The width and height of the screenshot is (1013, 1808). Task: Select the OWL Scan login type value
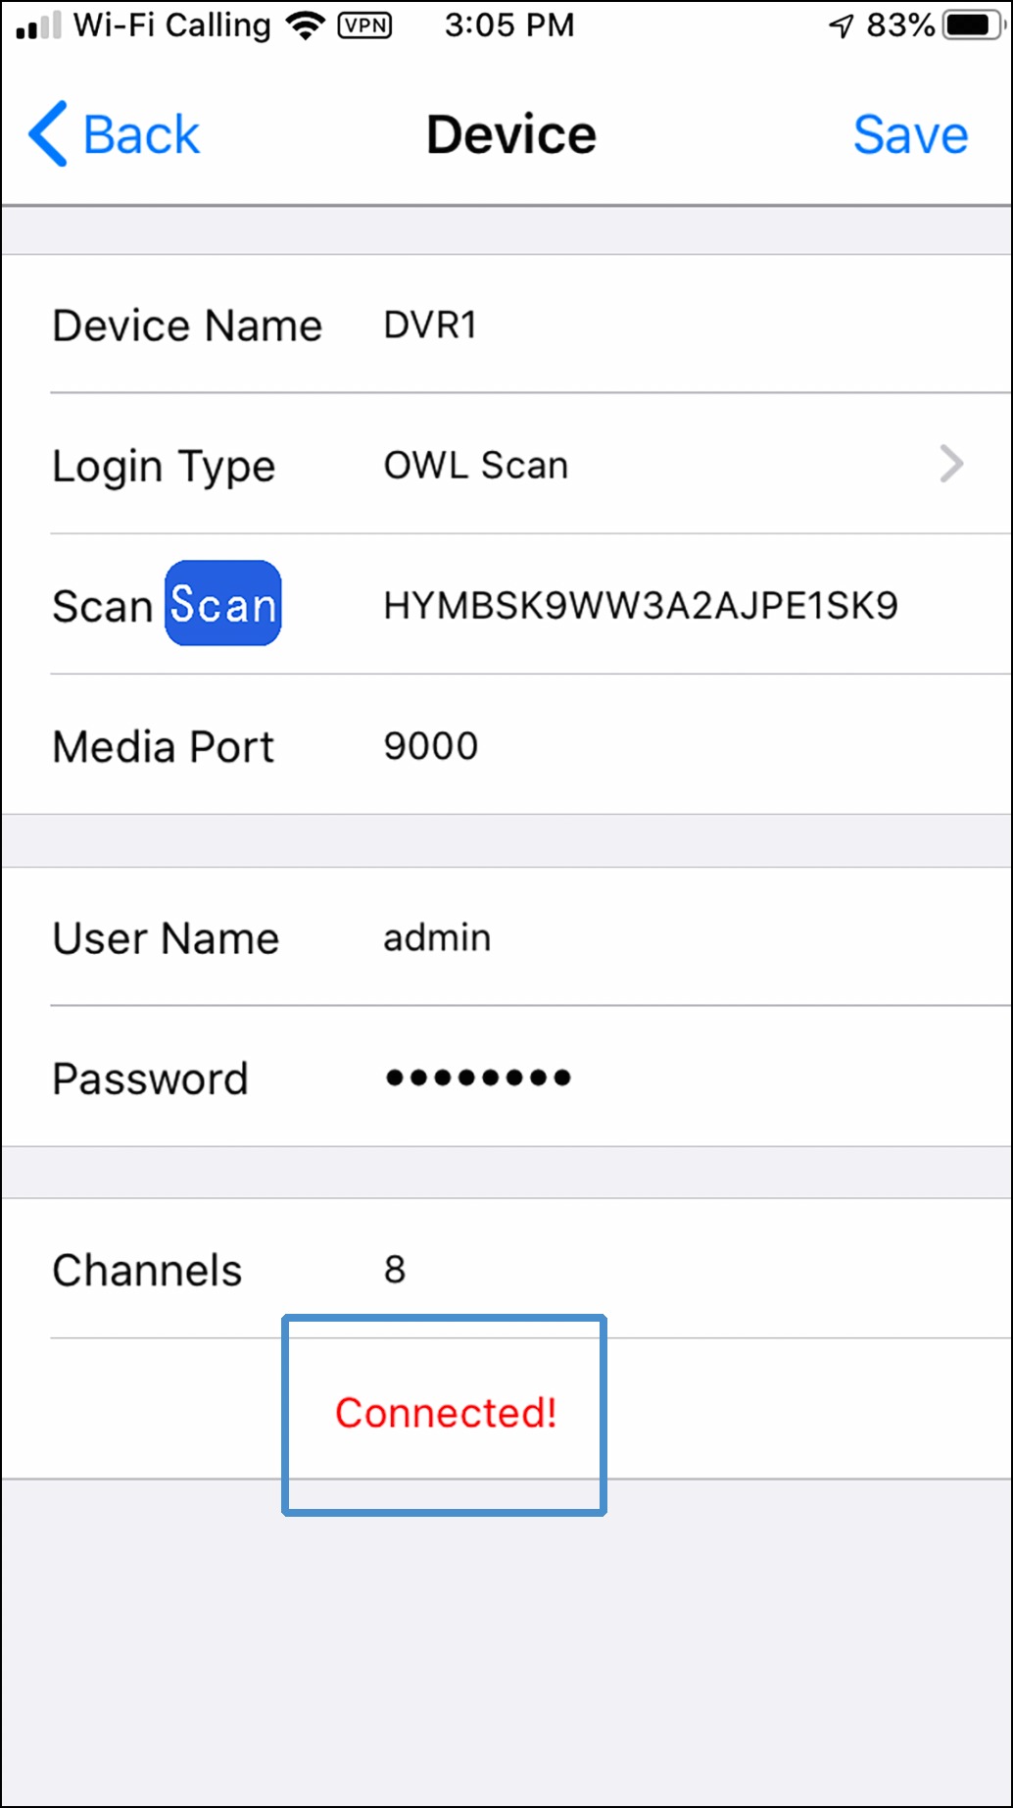475,465
